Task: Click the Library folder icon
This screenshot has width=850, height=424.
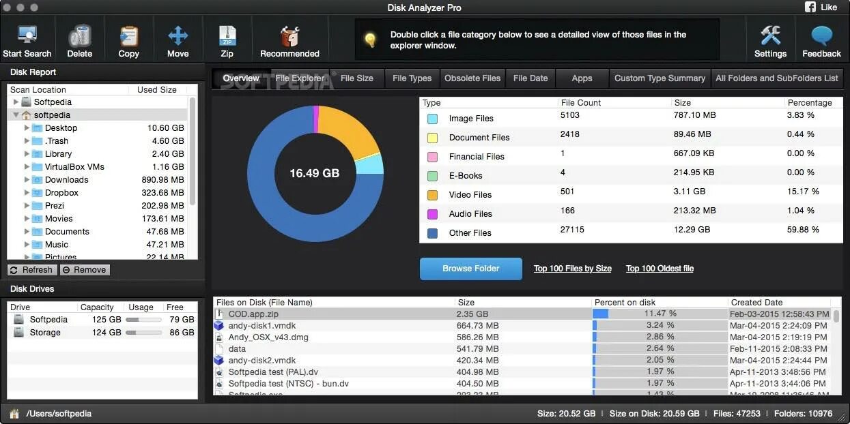Action: (38, 154)
